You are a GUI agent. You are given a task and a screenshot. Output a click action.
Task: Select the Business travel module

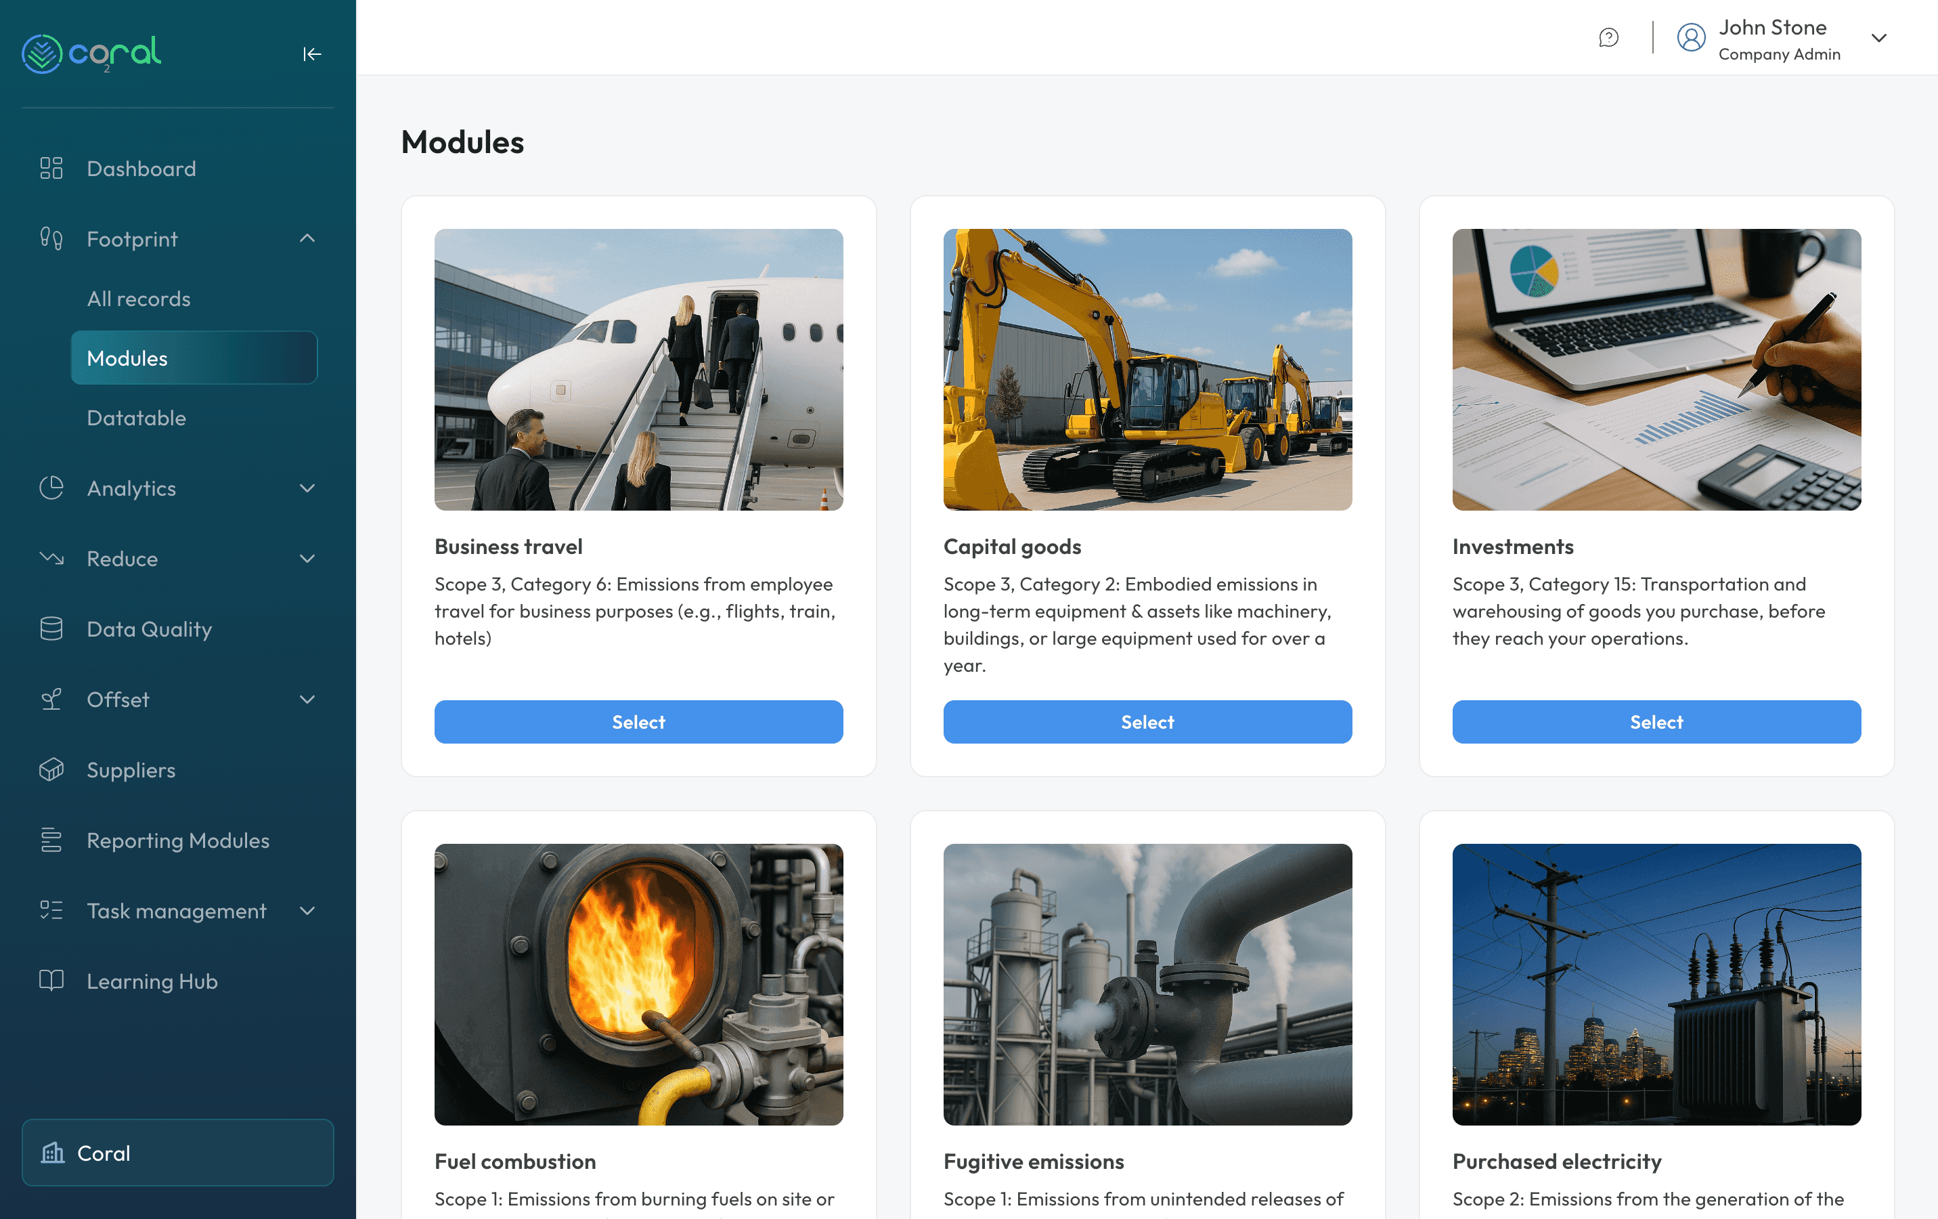pos(638,721)
